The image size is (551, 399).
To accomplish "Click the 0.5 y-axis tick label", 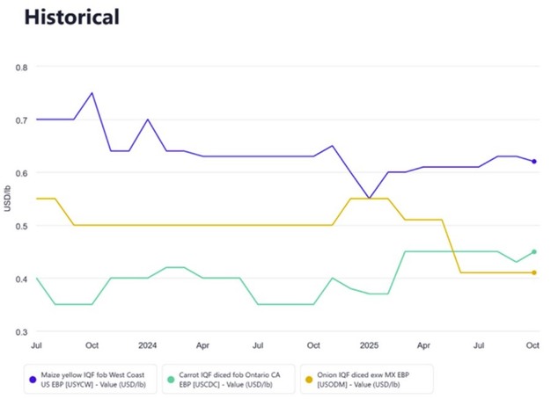I will pyautogui.click(x=21, y=226).
